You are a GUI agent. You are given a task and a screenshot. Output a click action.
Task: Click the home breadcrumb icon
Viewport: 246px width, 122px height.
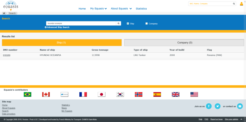click(x=4, y=13)
